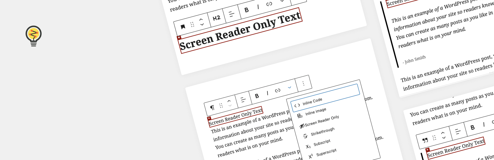
Task: Move the heading block up
Action: click(201, 20)
